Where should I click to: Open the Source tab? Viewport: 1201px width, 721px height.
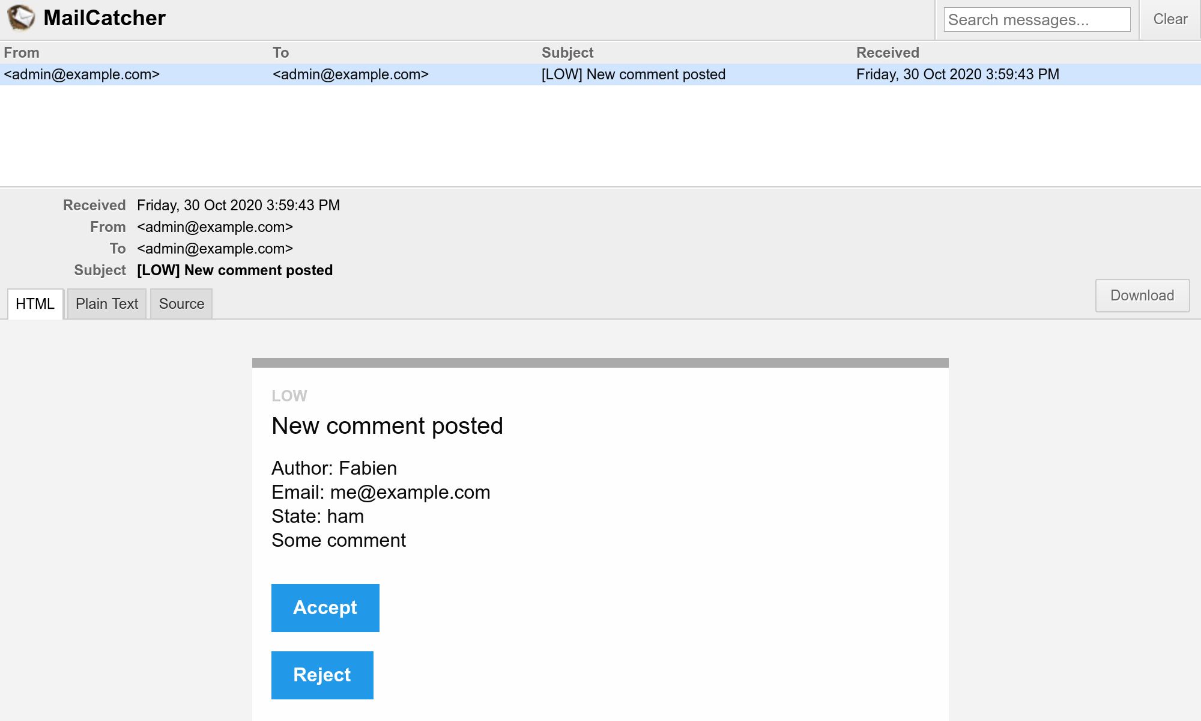[x=181, y=303]
